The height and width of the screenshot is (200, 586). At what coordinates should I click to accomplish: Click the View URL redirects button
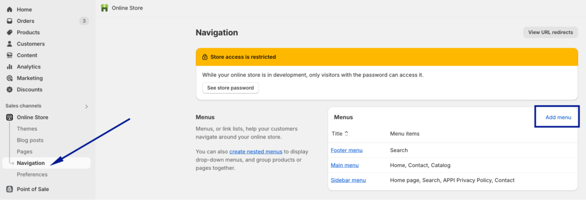551,32
